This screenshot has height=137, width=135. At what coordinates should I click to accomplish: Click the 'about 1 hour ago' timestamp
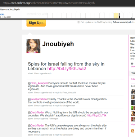coord(36,74)
